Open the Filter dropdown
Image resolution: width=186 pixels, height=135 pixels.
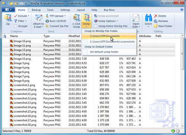tap(20, 21)
